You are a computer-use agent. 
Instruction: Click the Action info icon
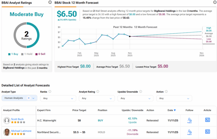pyautogui.click(x=166, y=92)
